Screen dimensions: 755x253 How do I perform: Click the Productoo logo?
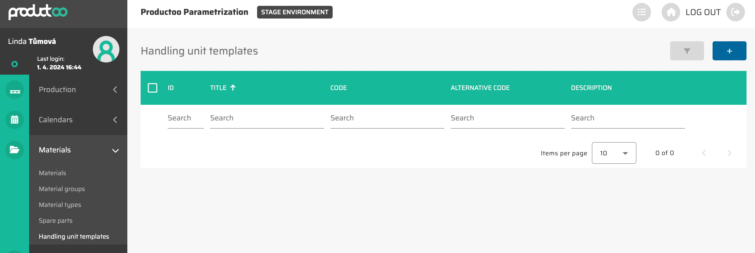38,12
